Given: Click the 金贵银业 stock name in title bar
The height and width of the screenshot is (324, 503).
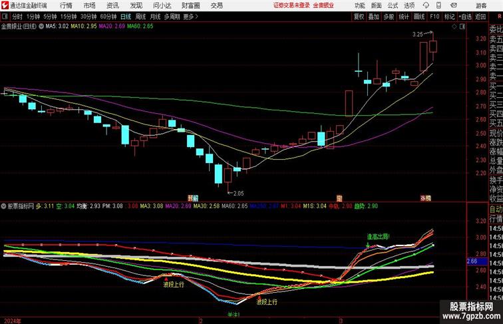Looking at the screenshot, I should click(x=323, y=5).
